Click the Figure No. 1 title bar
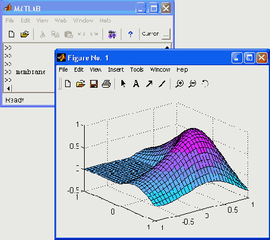270x240 pixels. tap(144, 58)
